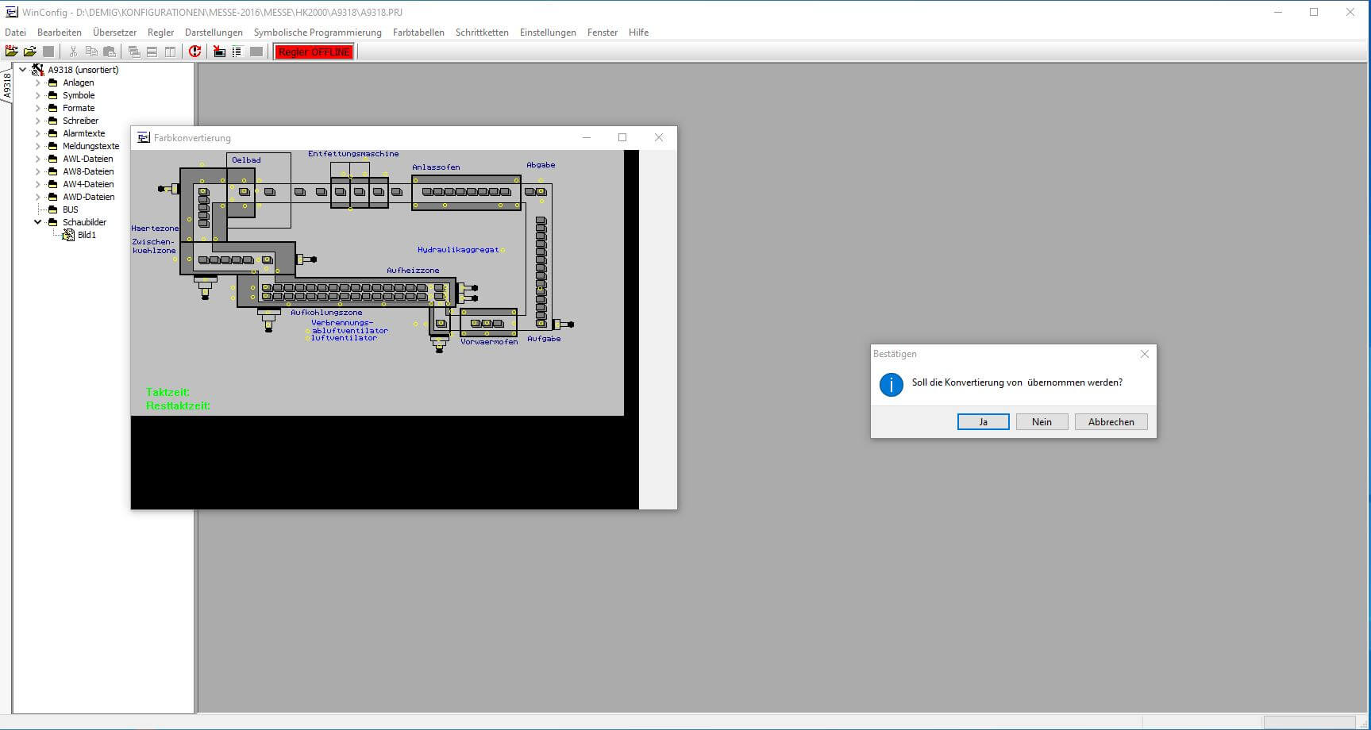This screenshot has width=1371, height=730.
Task: Open the Hilfe menu
Action: pos(638,33)
